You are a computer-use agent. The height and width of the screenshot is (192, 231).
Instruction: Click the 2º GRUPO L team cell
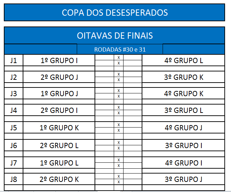(x=59, y=145)
